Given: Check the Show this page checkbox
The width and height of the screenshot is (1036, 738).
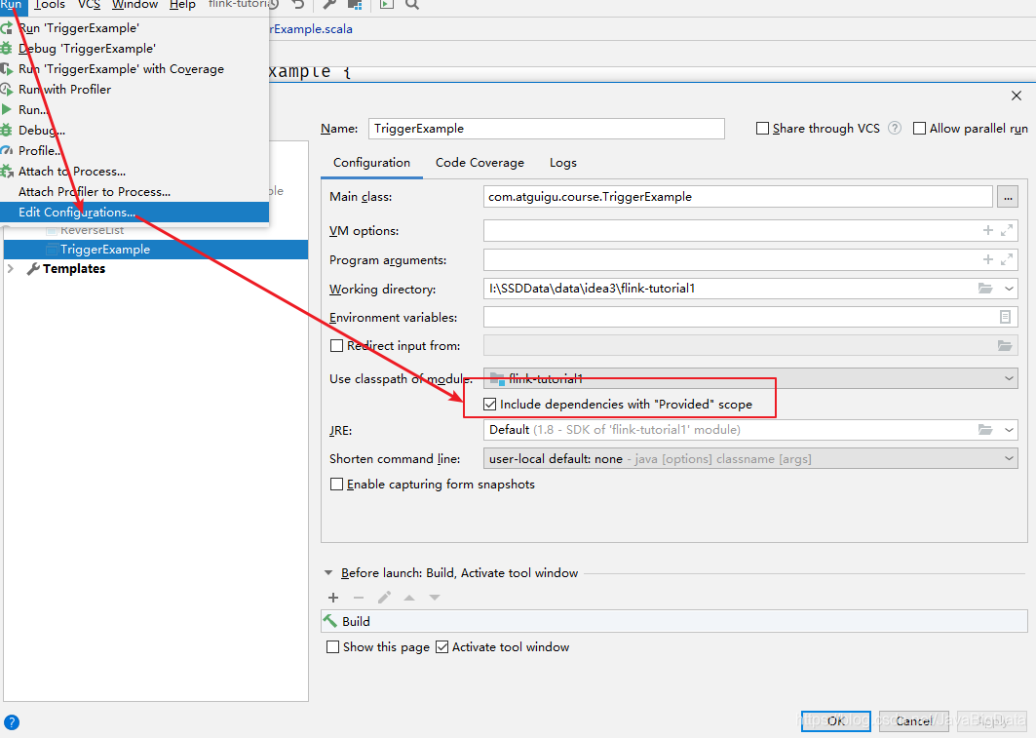Looking at the screenshot, I should click(333, 646).
